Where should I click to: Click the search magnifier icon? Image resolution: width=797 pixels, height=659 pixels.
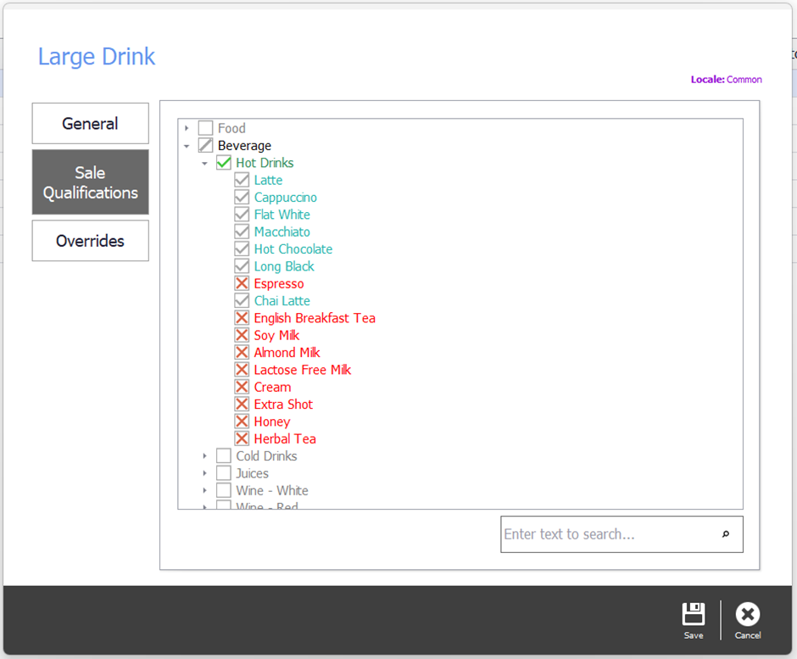pyautogui.click(x=726, y=534)
